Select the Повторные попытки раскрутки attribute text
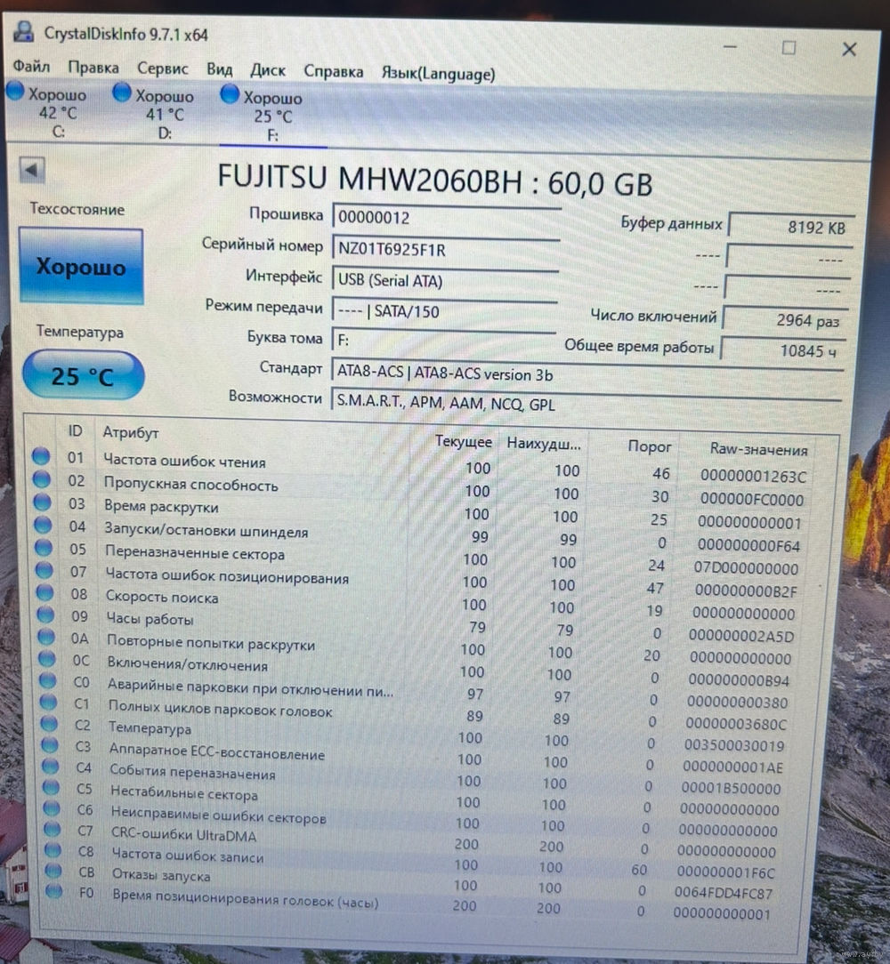Image resolution: width=890 pixels, height=964 pixels. click(211, 643)
